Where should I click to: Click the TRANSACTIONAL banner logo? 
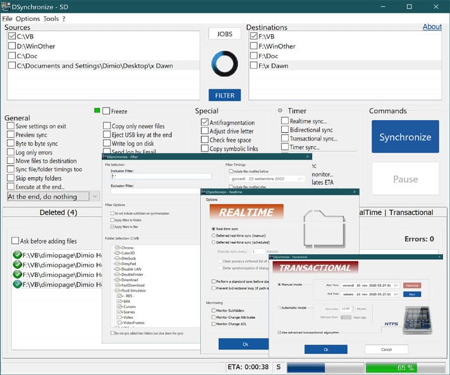coord(318,267)
